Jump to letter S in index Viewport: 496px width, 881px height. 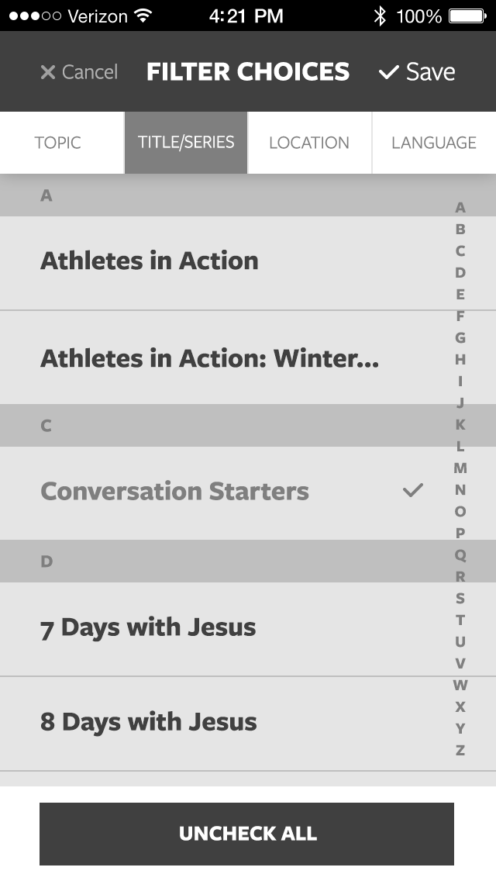460,598
